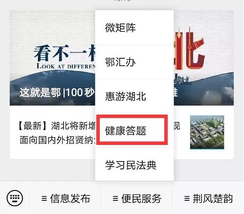This screenshot has width=244, height=214.
Task: Expand the 荆风楚韵 bottom menu
Action: pos(208,198)
